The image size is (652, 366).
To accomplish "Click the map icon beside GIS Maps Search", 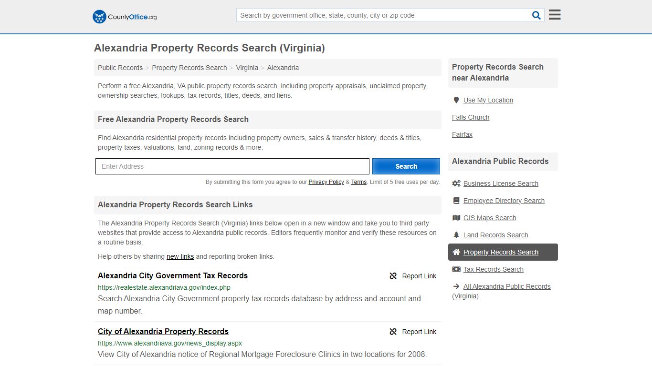I will [456, 218].
